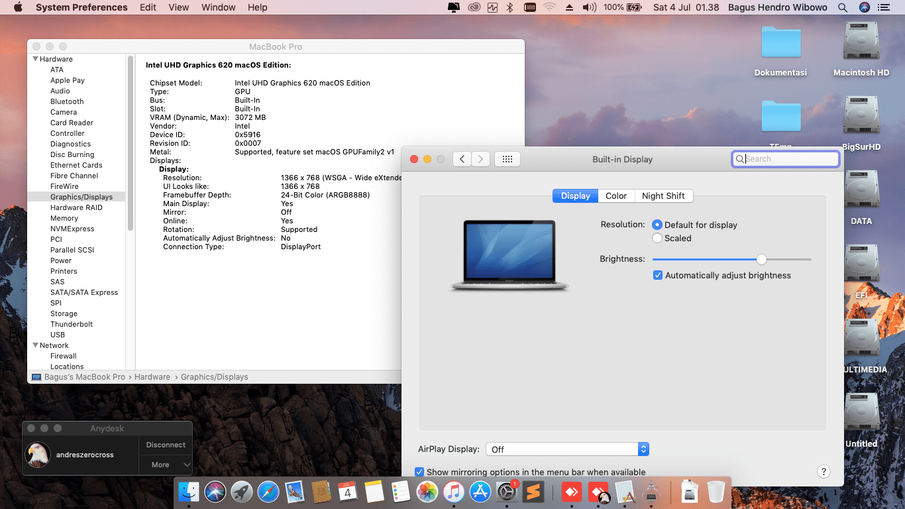Open AirPlay Display dropdown
This screenshot has width=905, height=509.
(x=567, y=449)
